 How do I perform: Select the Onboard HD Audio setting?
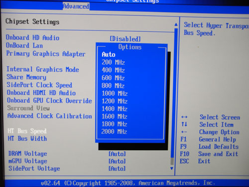[x=32, y=37]
